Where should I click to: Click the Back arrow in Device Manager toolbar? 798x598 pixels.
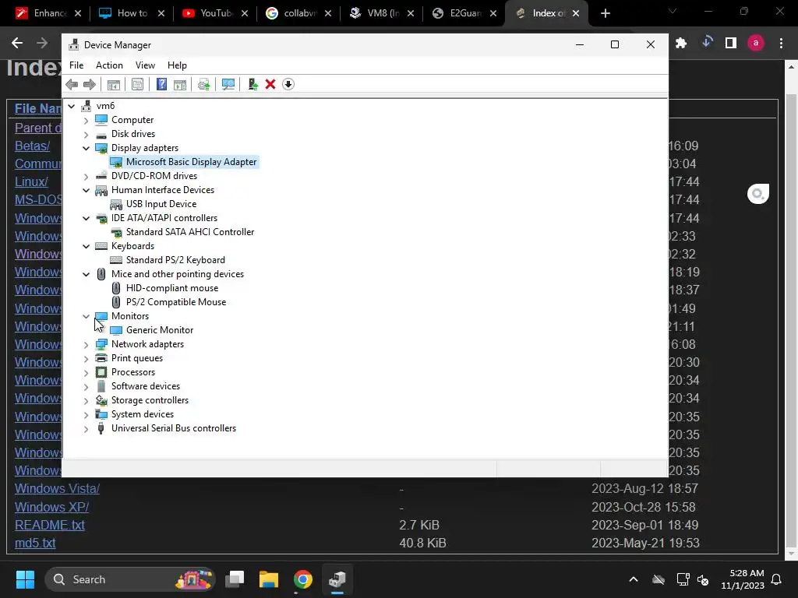pyautogui.click(x=72, y=84)
